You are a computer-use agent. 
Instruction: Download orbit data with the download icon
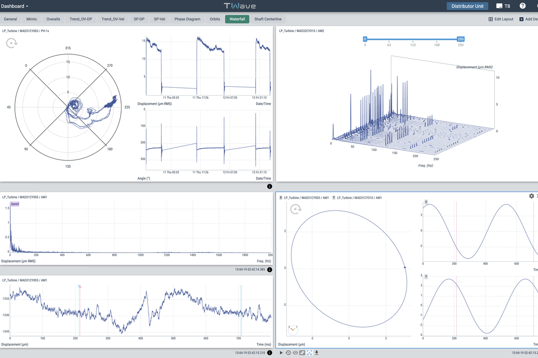[317, 353]
